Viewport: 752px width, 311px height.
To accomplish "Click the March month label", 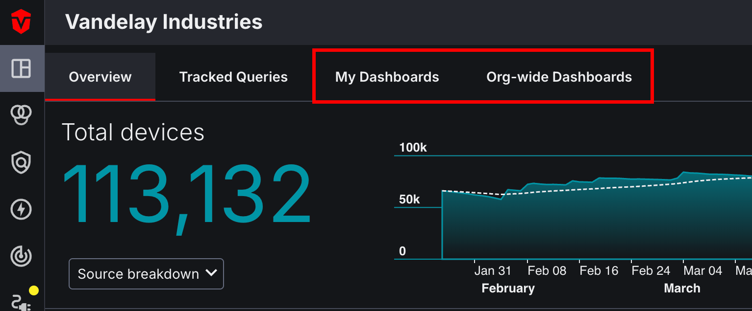I will coord(682,288).
